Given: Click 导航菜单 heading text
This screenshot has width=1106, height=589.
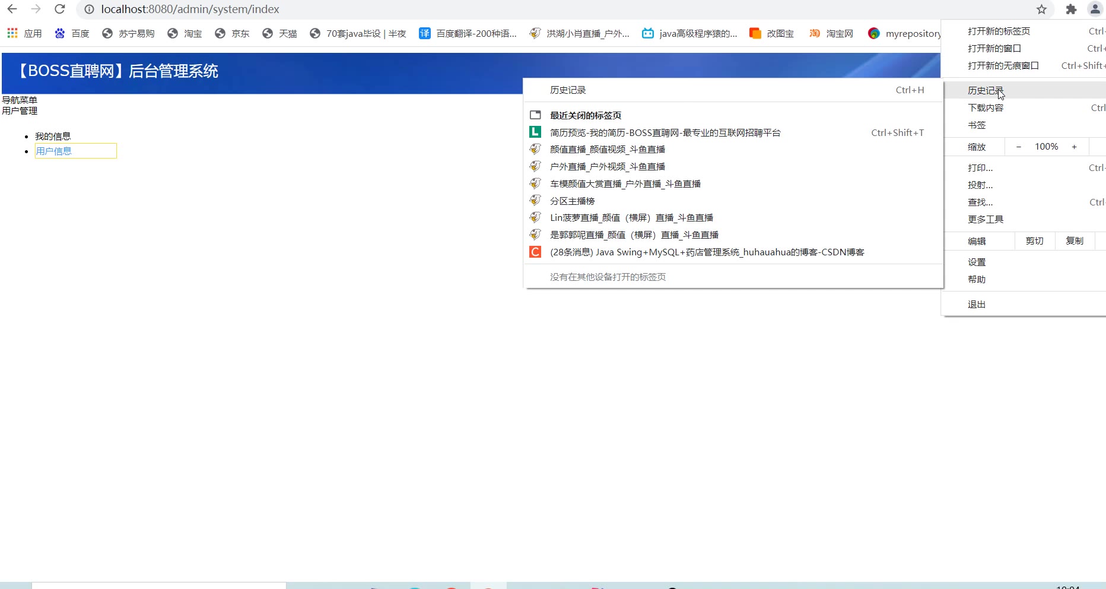Looking at the screenshot, I should 20,100.
